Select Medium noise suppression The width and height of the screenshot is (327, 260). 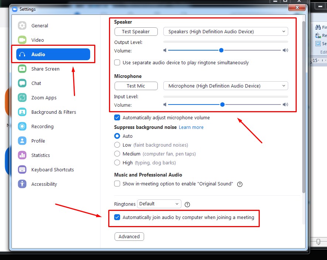point(117,154)
